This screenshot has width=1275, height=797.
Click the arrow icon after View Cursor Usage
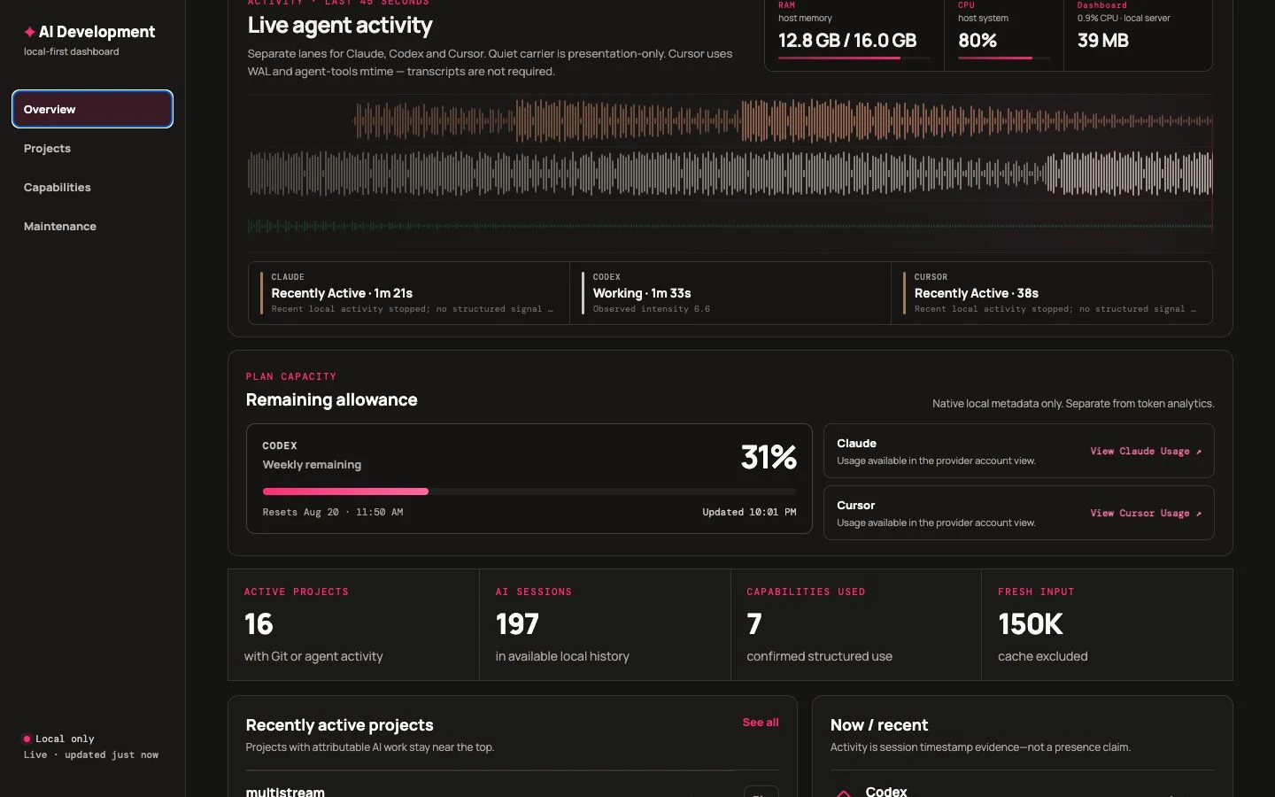pyautogui.click(x=1199, y=514)
